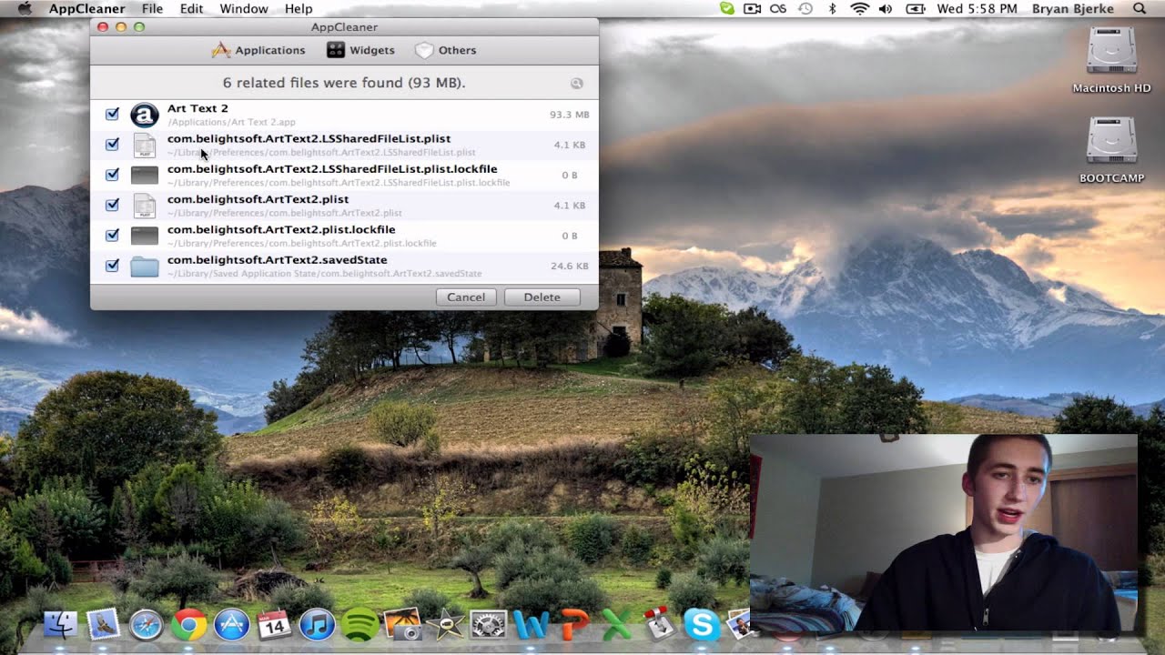The width and height of the screenshot is (1165, 655).
Task: Open the Edit menu
Action: pos(191,8)
